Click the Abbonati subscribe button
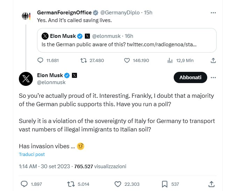Image resolution: width=231 pixels, height=191 pixels. point(190,77)
